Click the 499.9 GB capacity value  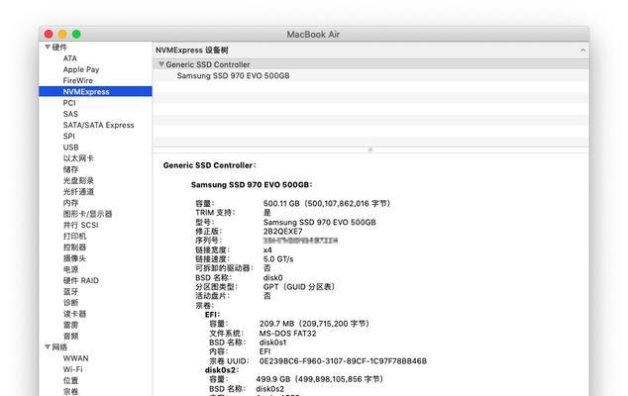(x=320, y=379)
